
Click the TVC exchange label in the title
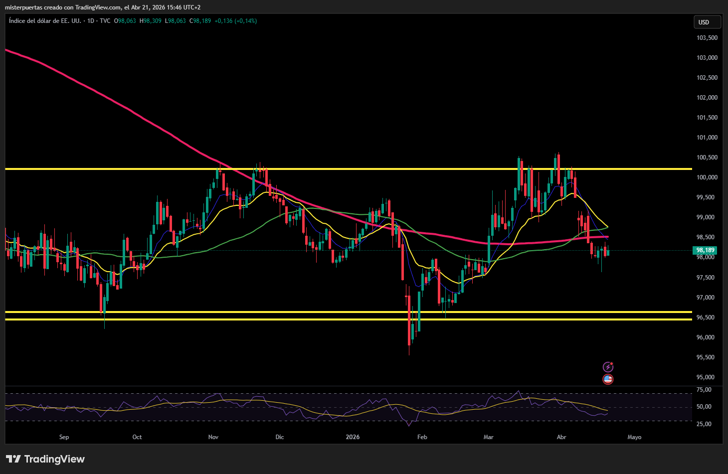click(105, 21)
